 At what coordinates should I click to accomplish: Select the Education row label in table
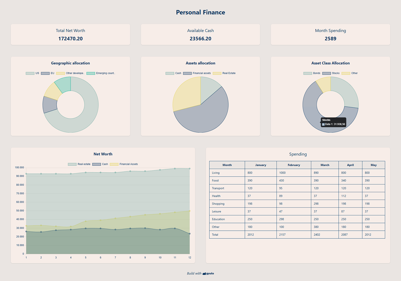click(x=218, y=219)
